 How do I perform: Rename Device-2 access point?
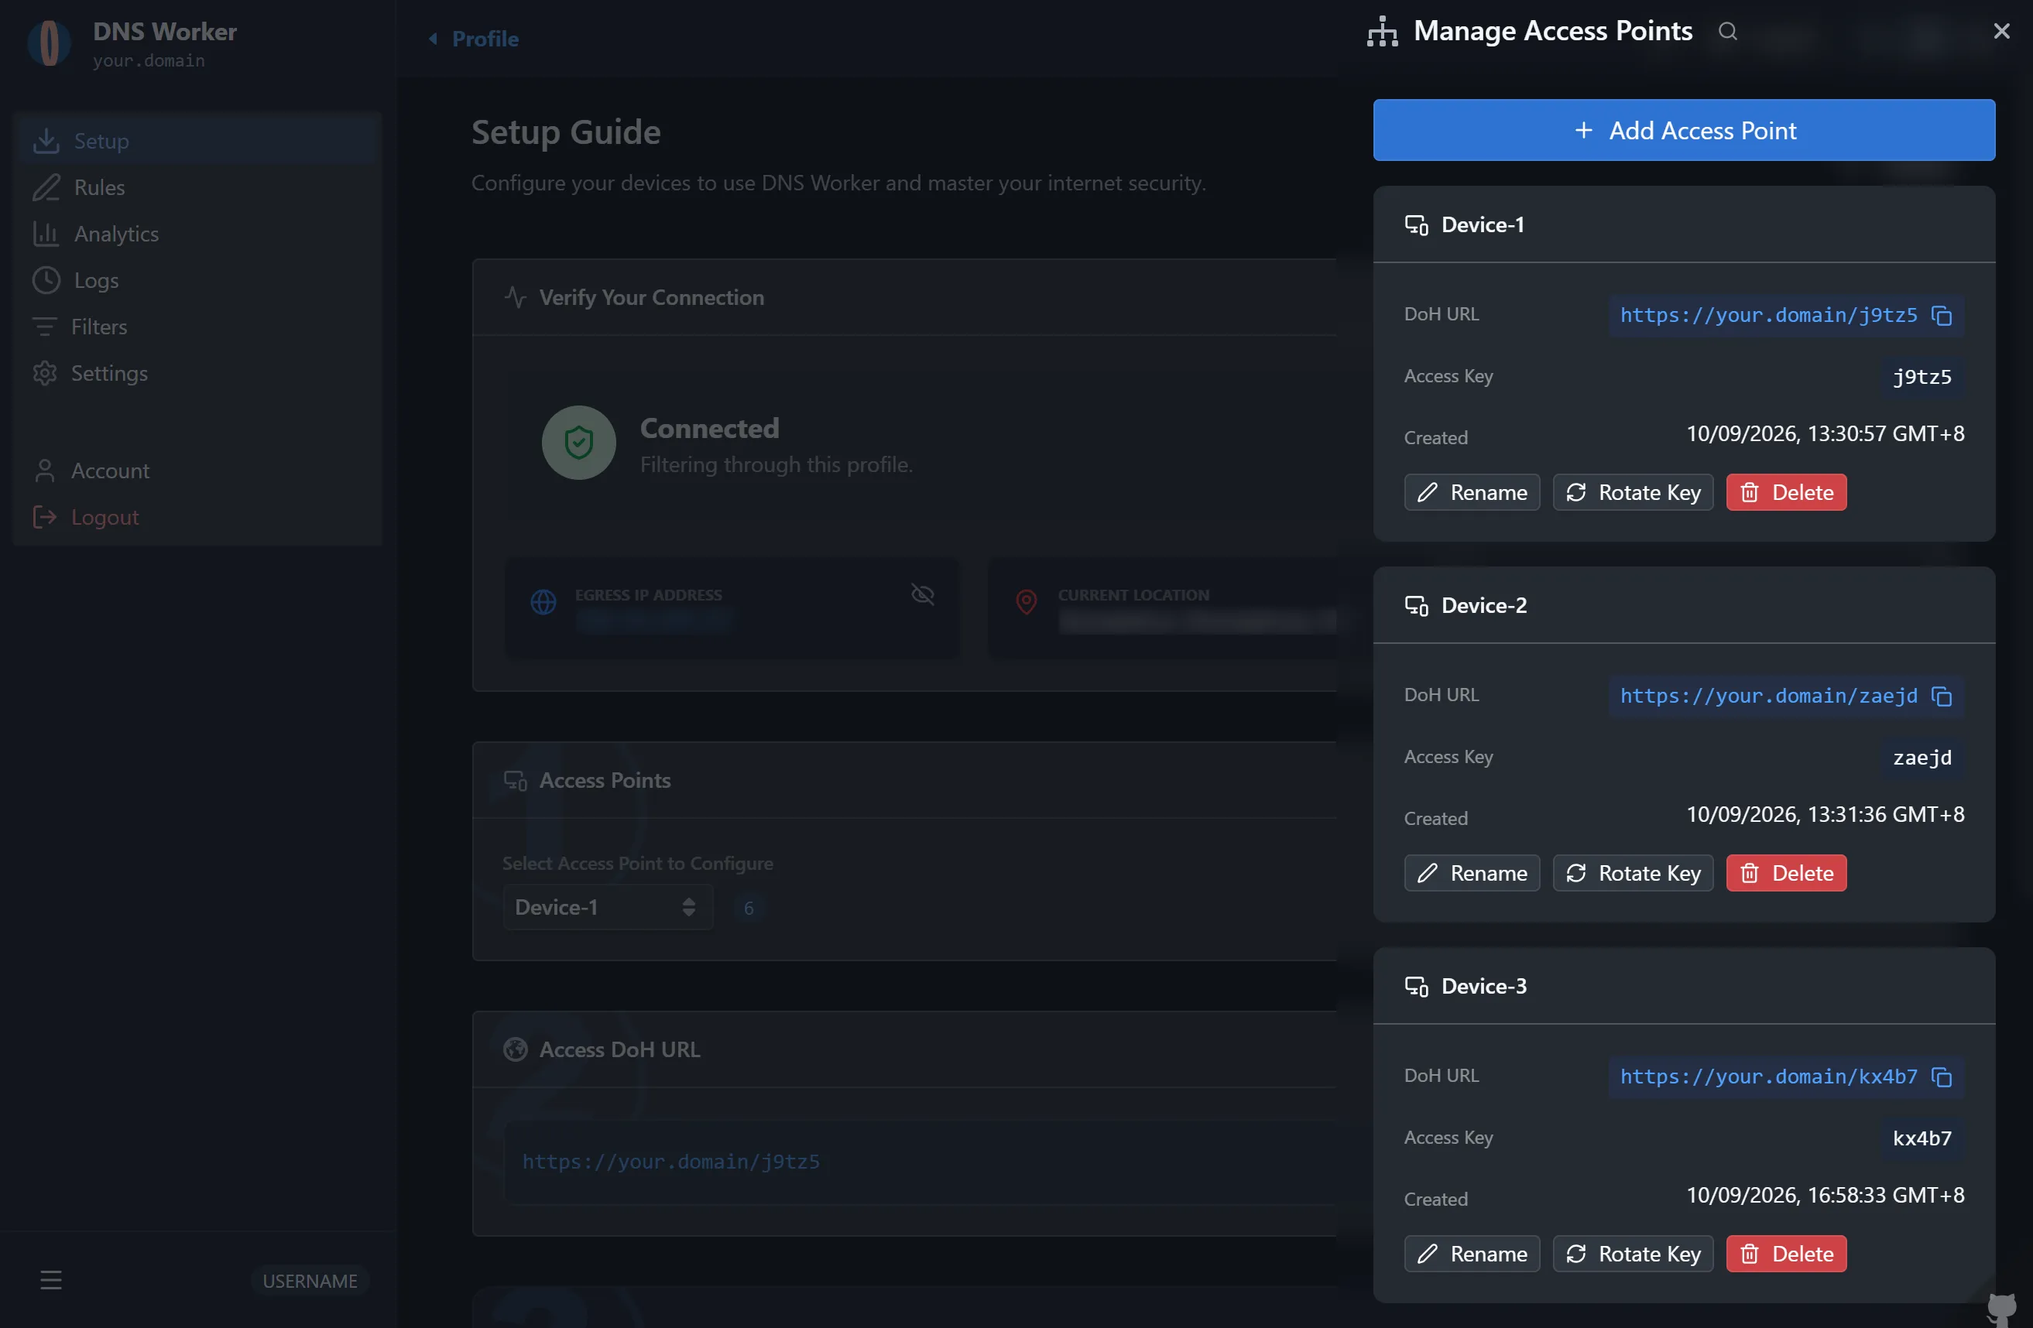1472,874
